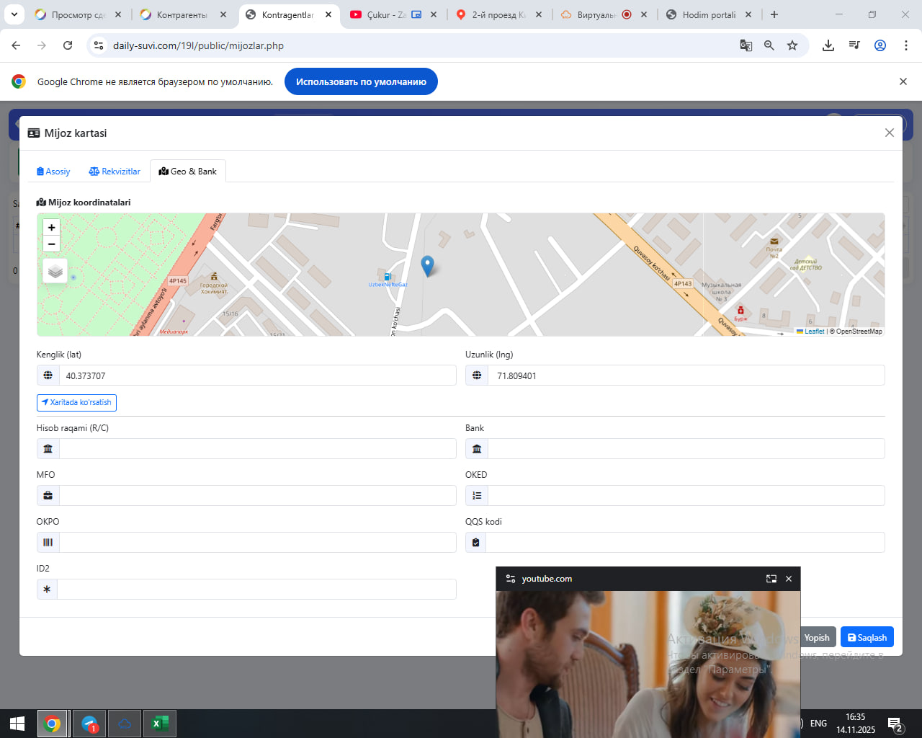Save the card with Saqlash button

[x=867, y=638]
